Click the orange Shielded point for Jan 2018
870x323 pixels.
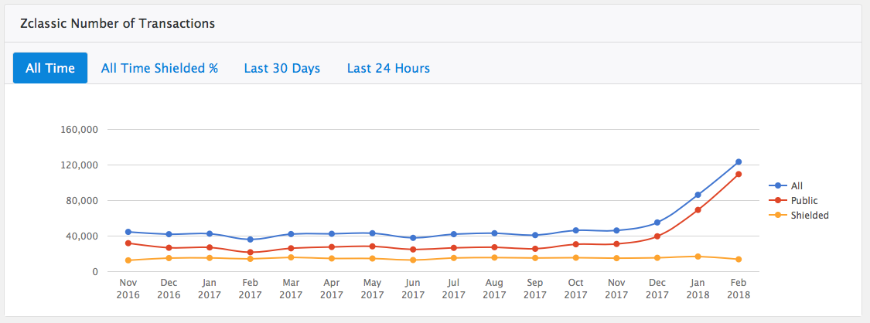(x=698, y=257)
